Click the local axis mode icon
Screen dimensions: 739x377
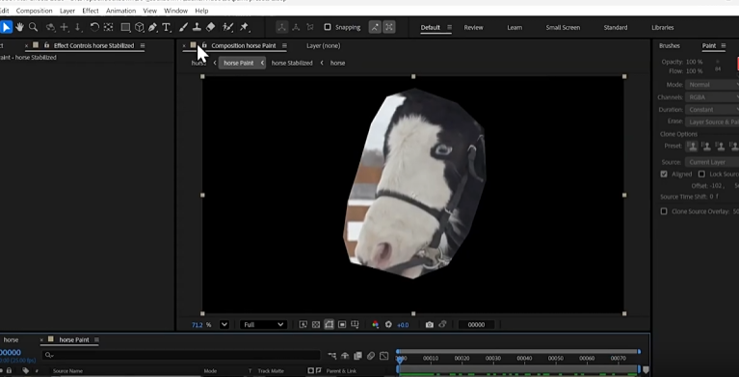282,27
